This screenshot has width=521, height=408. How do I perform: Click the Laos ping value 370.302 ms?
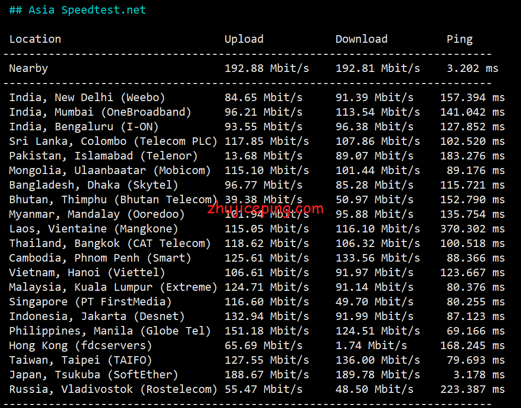point(472,229)
